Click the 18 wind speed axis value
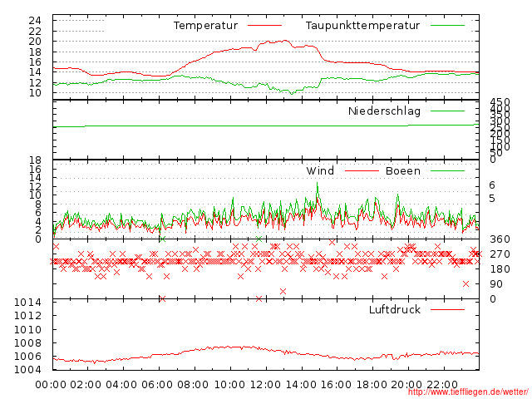 tap(35, 160)
